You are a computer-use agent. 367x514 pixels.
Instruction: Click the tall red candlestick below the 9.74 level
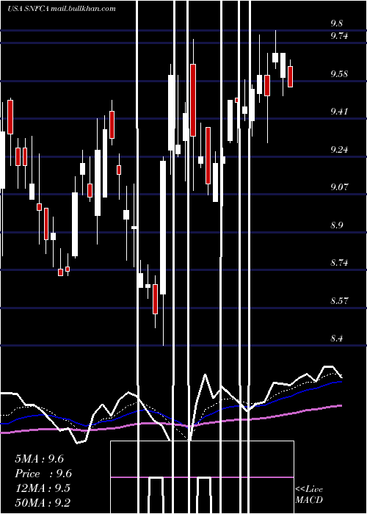point(193,100)
